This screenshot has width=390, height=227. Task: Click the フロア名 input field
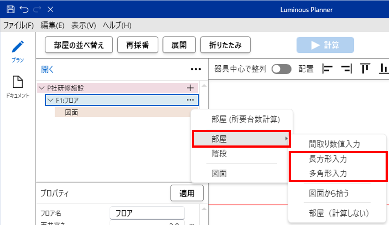pos(147,213)
